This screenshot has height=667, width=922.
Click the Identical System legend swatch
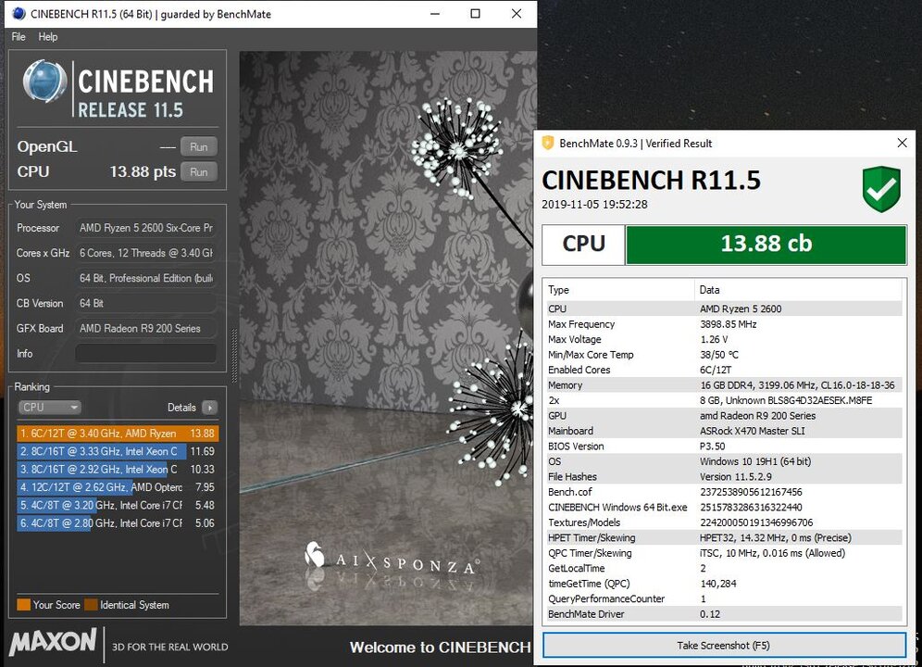[91, 605]
